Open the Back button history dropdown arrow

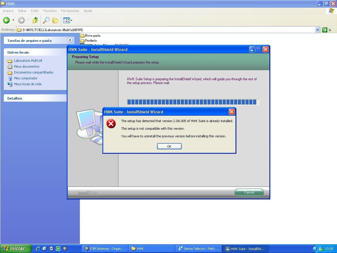tap(13, 20)
